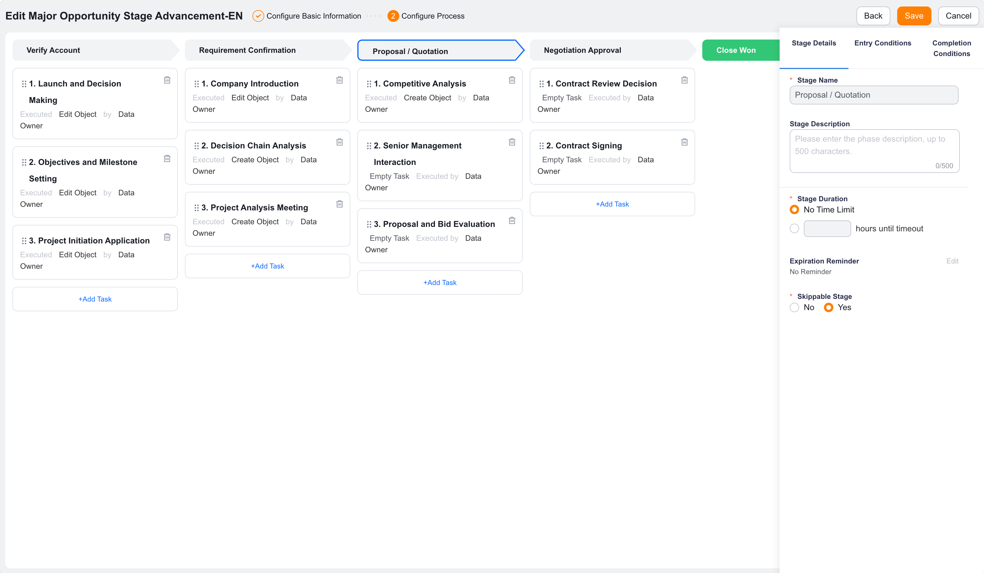Select the No Time Limit radio option
Image resolution: width=984 pixels, height=573 pixels.
[794, 209]
